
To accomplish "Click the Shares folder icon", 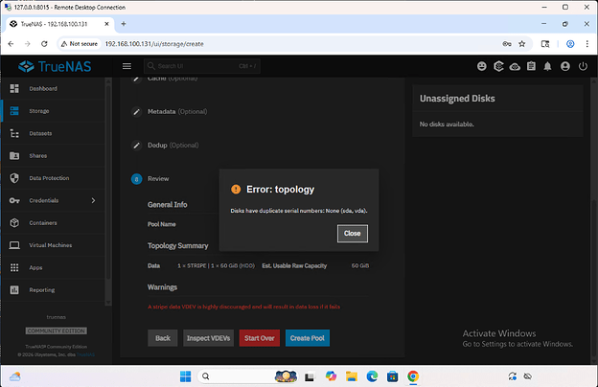I will (x=14, y=155).
